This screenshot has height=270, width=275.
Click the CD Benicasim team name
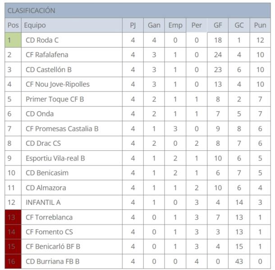coord(47,173)
